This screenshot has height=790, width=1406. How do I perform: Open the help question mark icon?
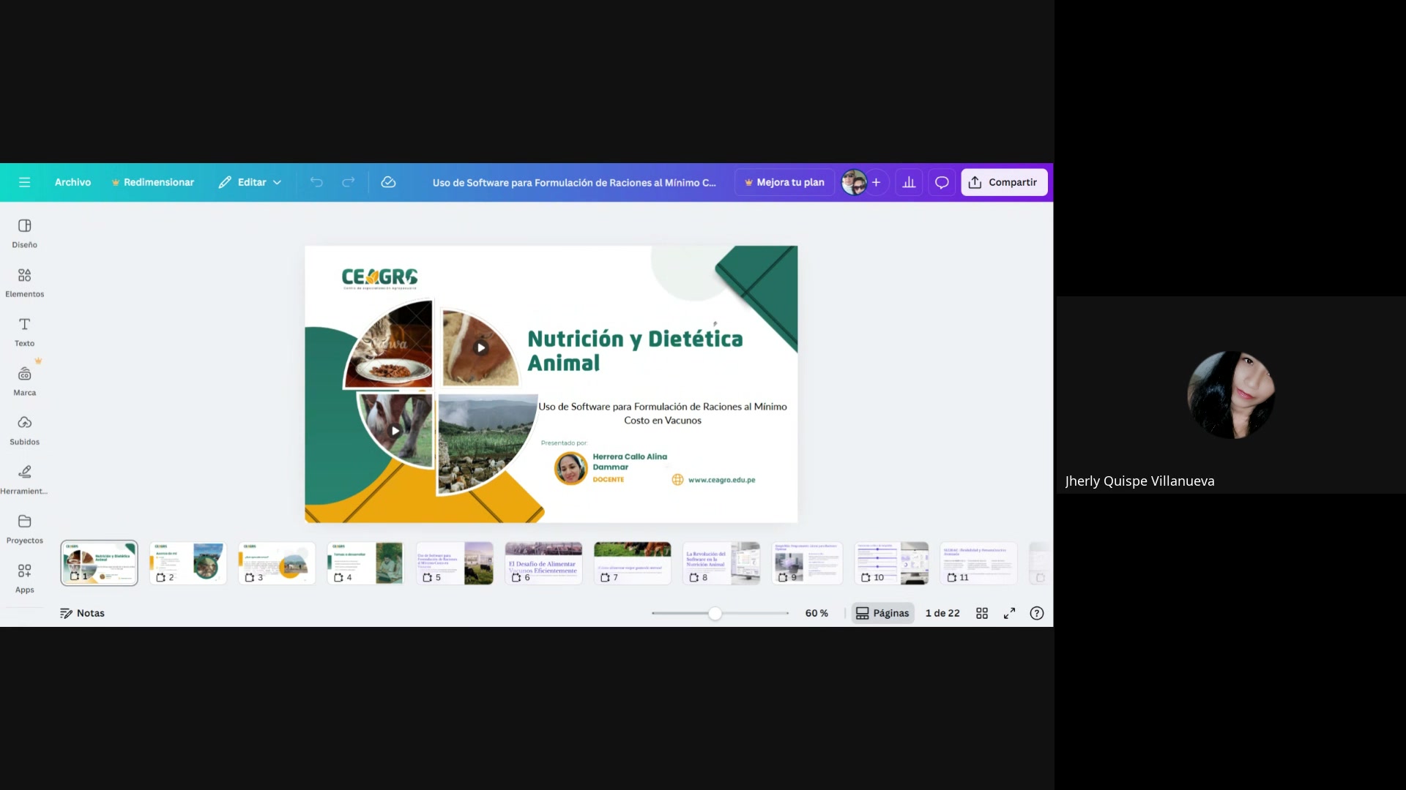pos(1037,613)
